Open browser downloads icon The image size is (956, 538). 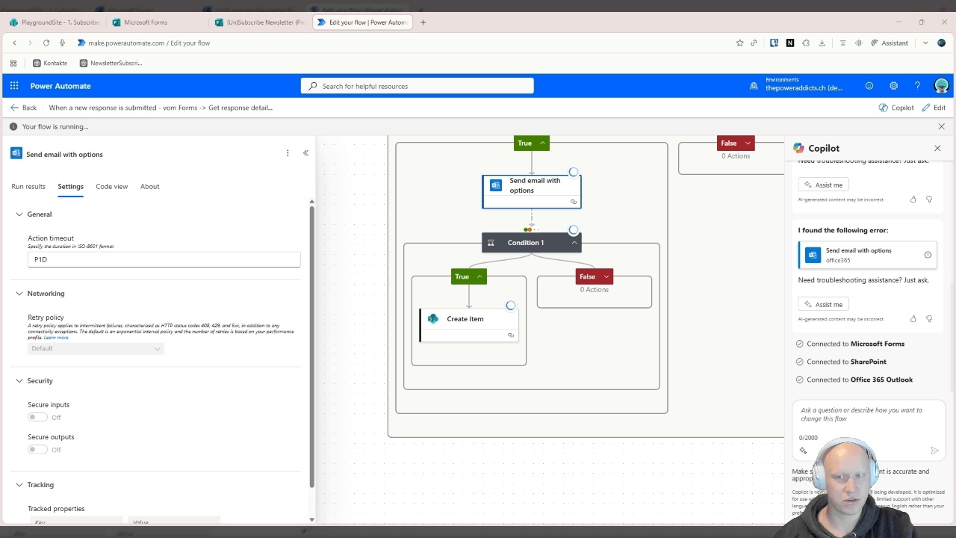pos(822,43)
